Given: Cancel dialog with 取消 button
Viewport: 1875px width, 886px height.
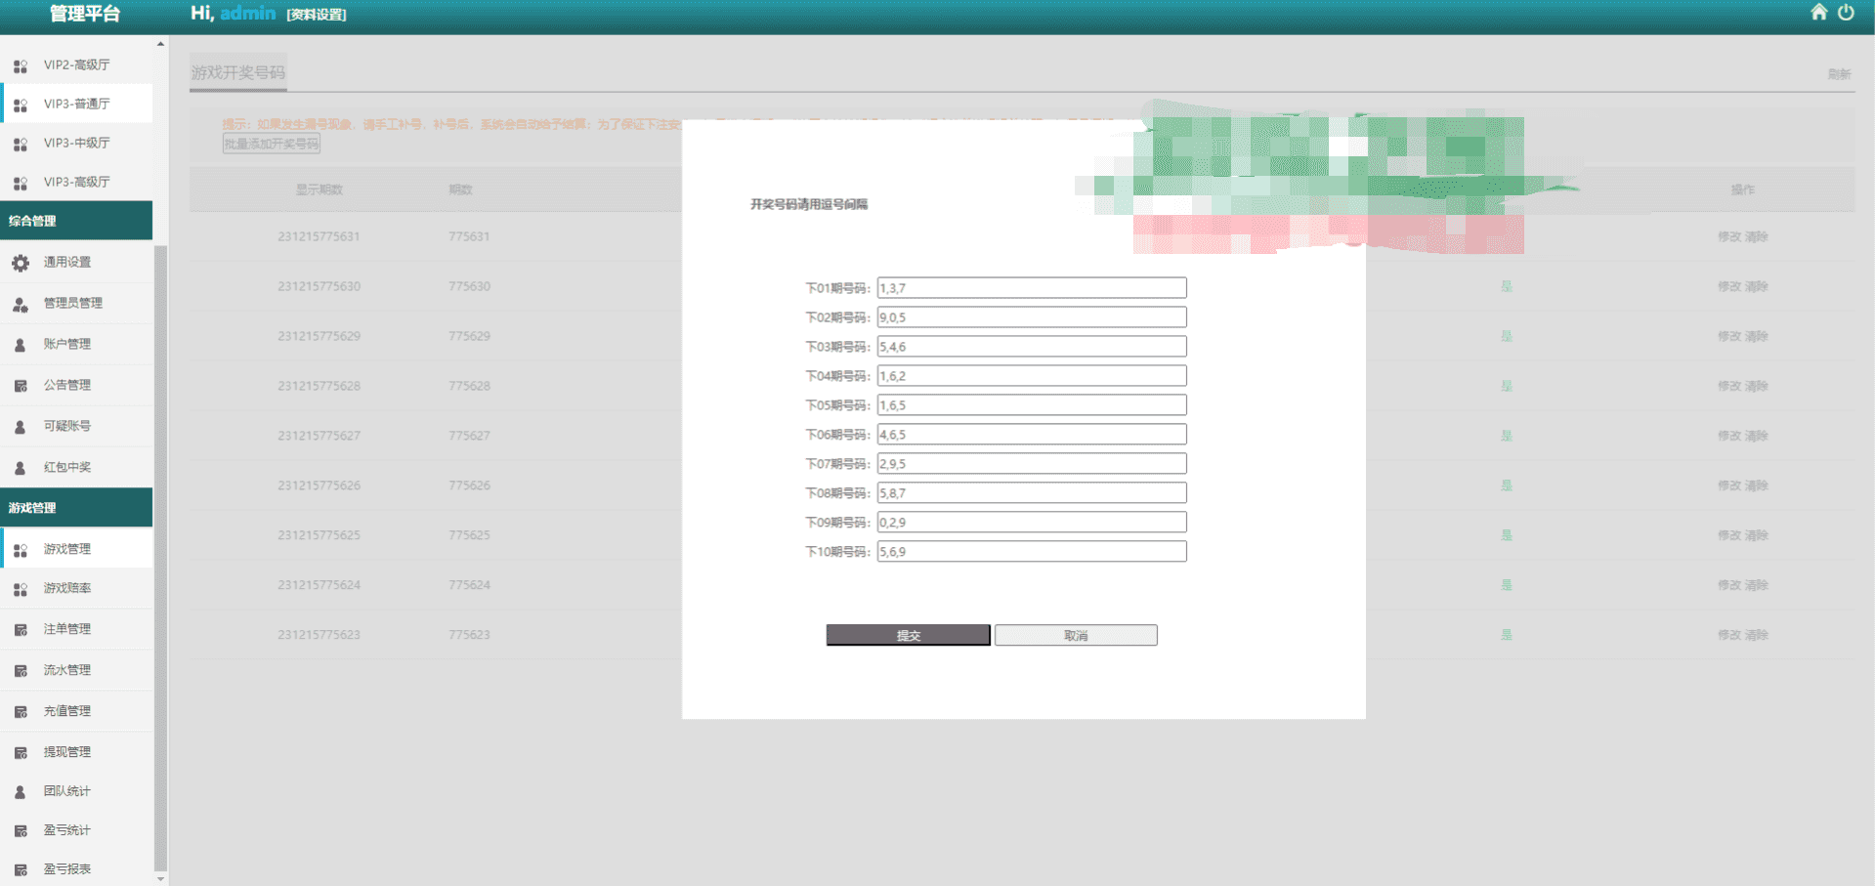Looking at the screenshot, I should [1076, 635].
